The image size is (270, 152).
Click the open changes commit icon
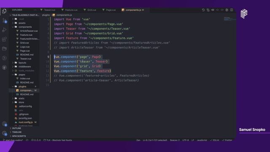pyautogui.click(x=213, y=10)
